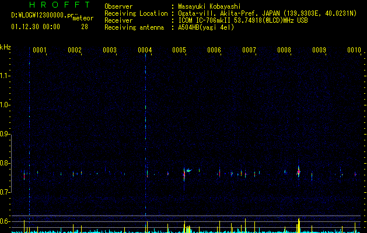Click the kHz axis unit label

[5, 47]
